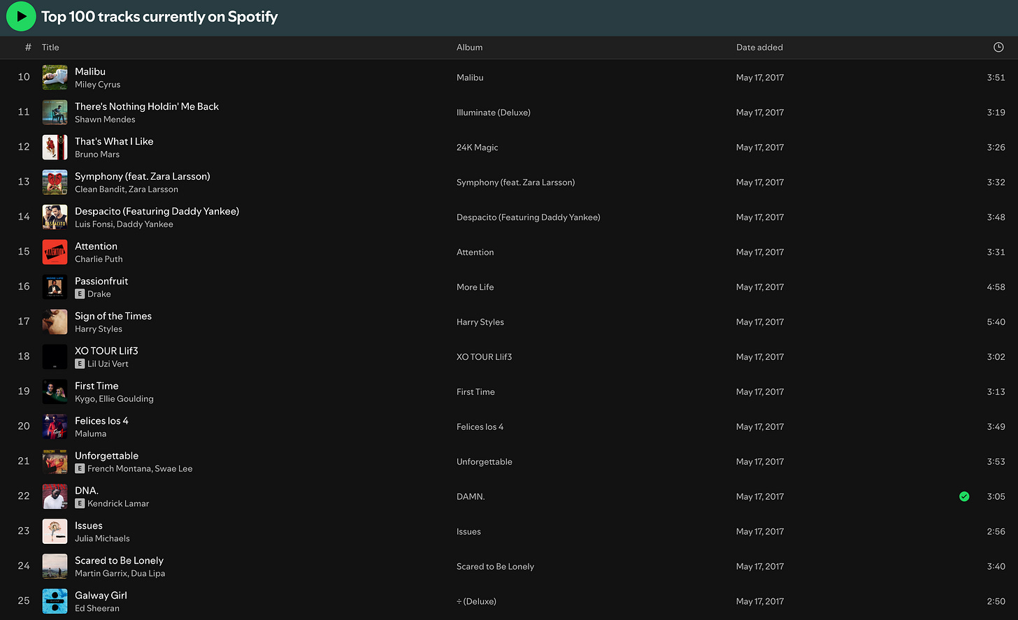Open artist Shawn Mendes link
1018x620 pixels.
(105, 120)
